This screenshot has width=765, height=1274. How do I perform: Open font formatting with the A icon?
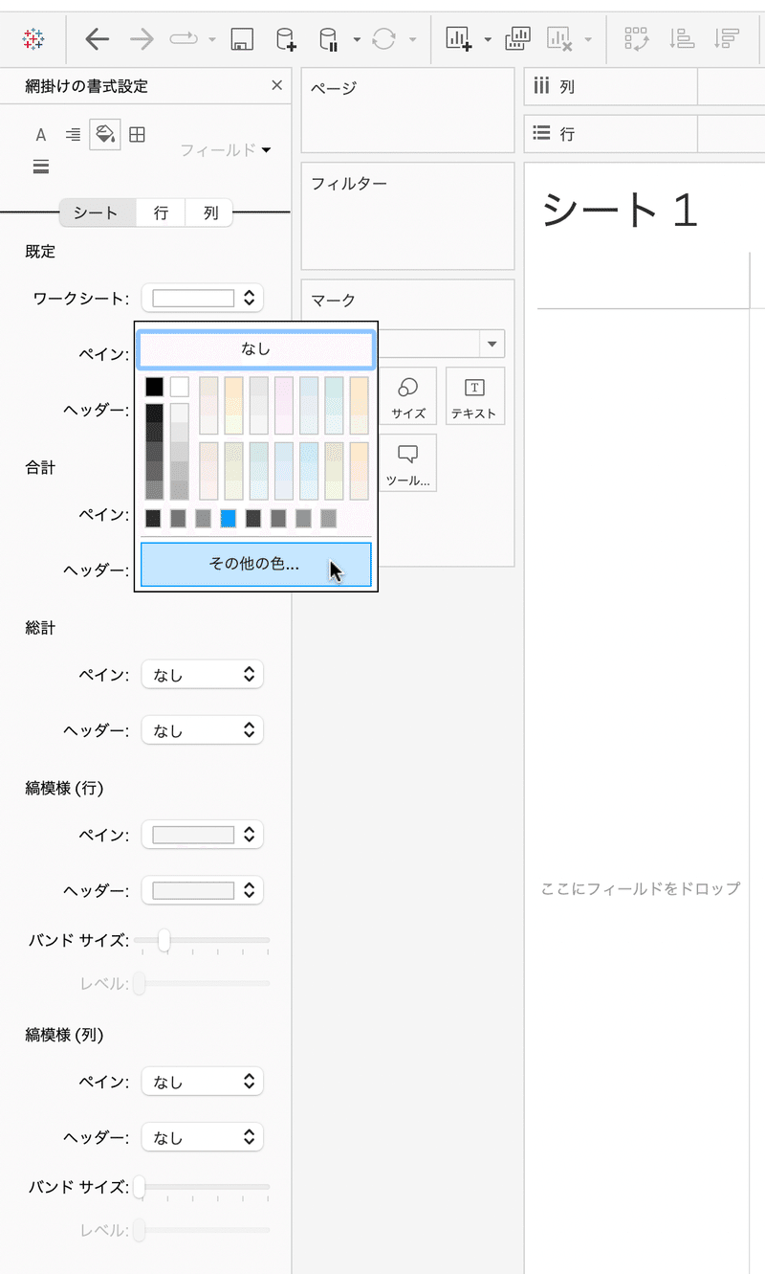click(x=41, y=135)
